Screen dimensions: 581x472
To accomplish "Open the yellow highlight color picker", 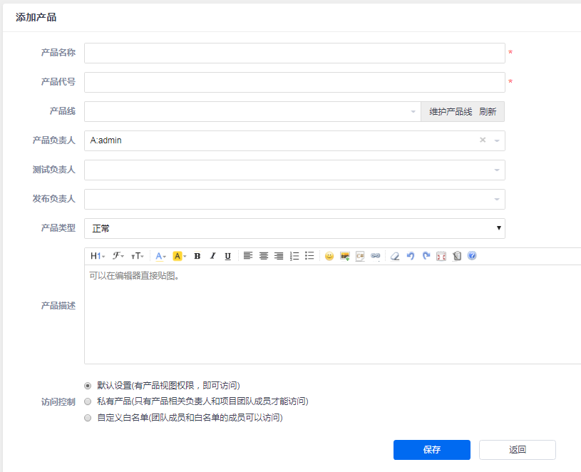I will pos(180,256).
